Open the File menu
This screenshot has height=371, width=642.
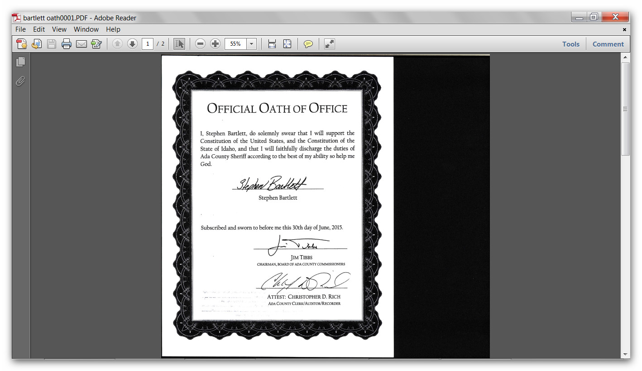tap(20, 29)
